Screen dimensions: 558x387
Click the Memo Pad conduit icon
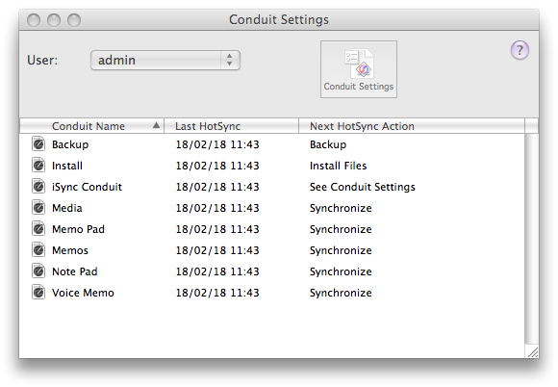pyautogui.click(x=38, y=229)
